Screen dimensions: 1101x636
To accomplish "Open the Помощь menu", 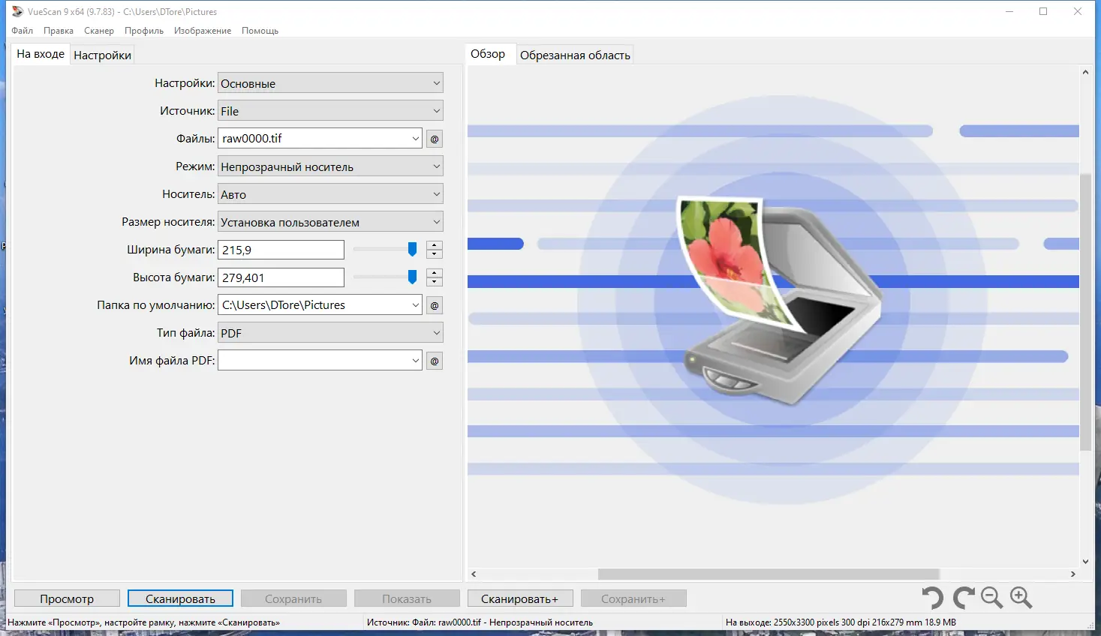I will tap(260, 31).
